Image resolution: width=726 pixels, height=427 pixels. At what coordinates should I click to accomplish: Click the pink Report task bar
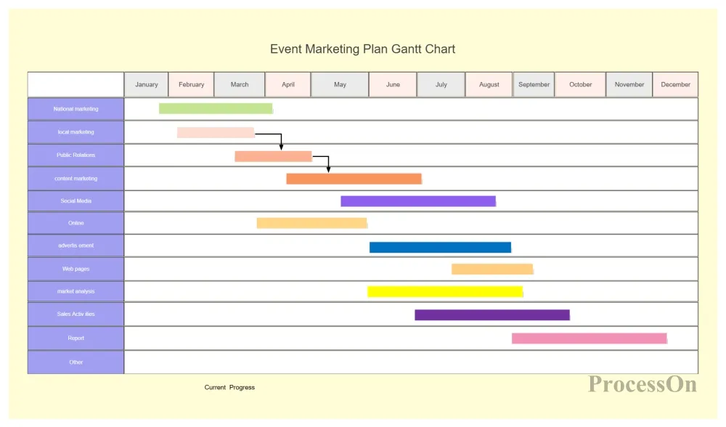(x=589, y=338)
